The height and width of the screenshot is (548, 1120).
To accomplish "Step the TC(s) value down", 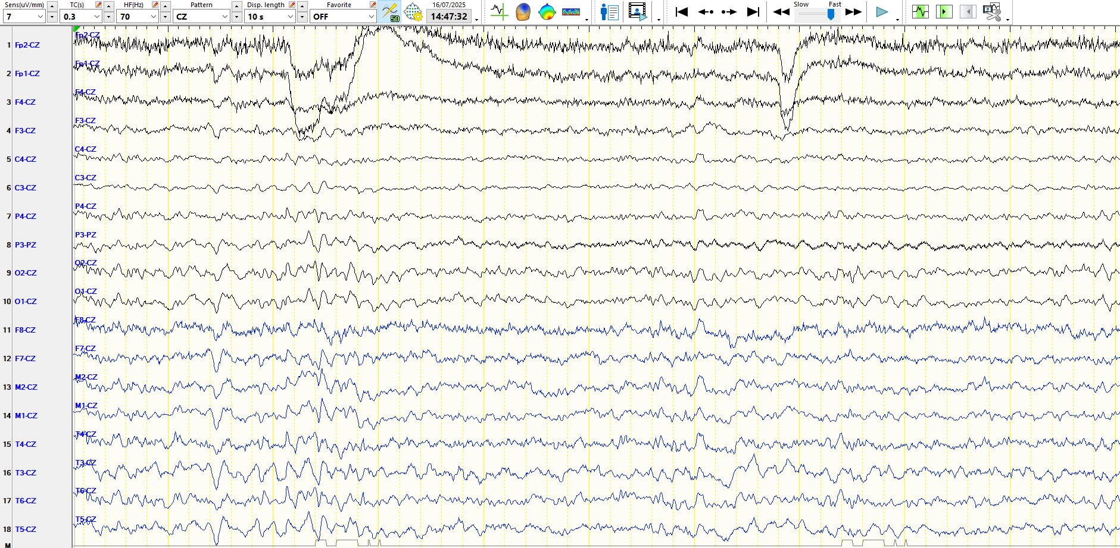I will tap(109, 17).
